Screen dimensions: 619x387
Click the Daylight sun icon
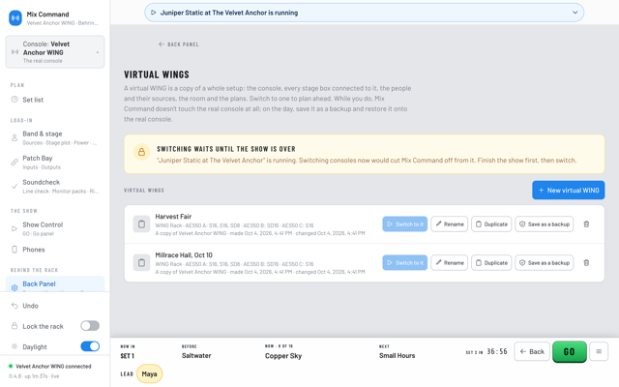[x=15, y=346]
